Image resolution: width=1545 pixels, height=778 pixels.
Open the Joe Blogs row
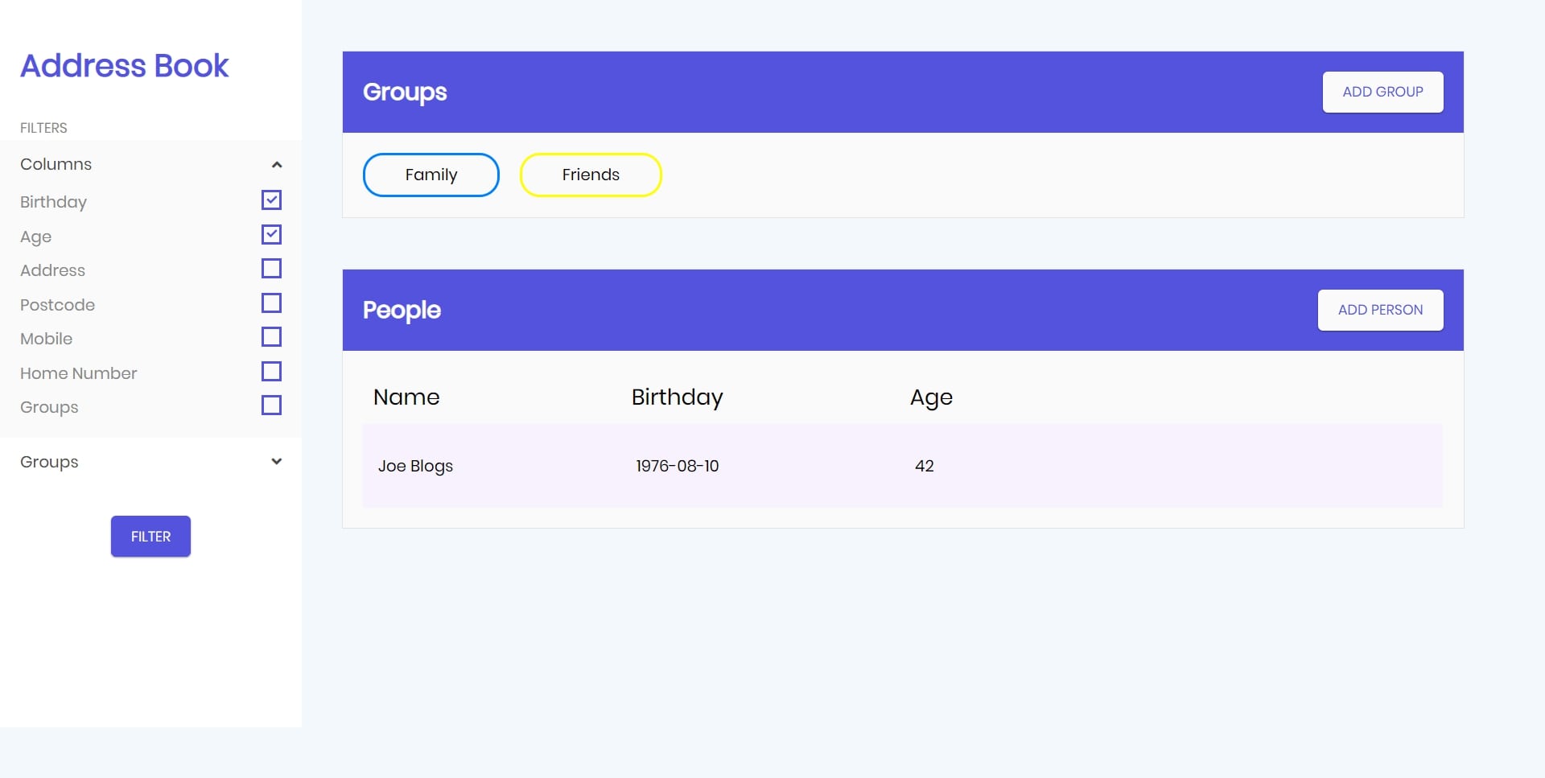pyautogui.click(x=415, y=467)
